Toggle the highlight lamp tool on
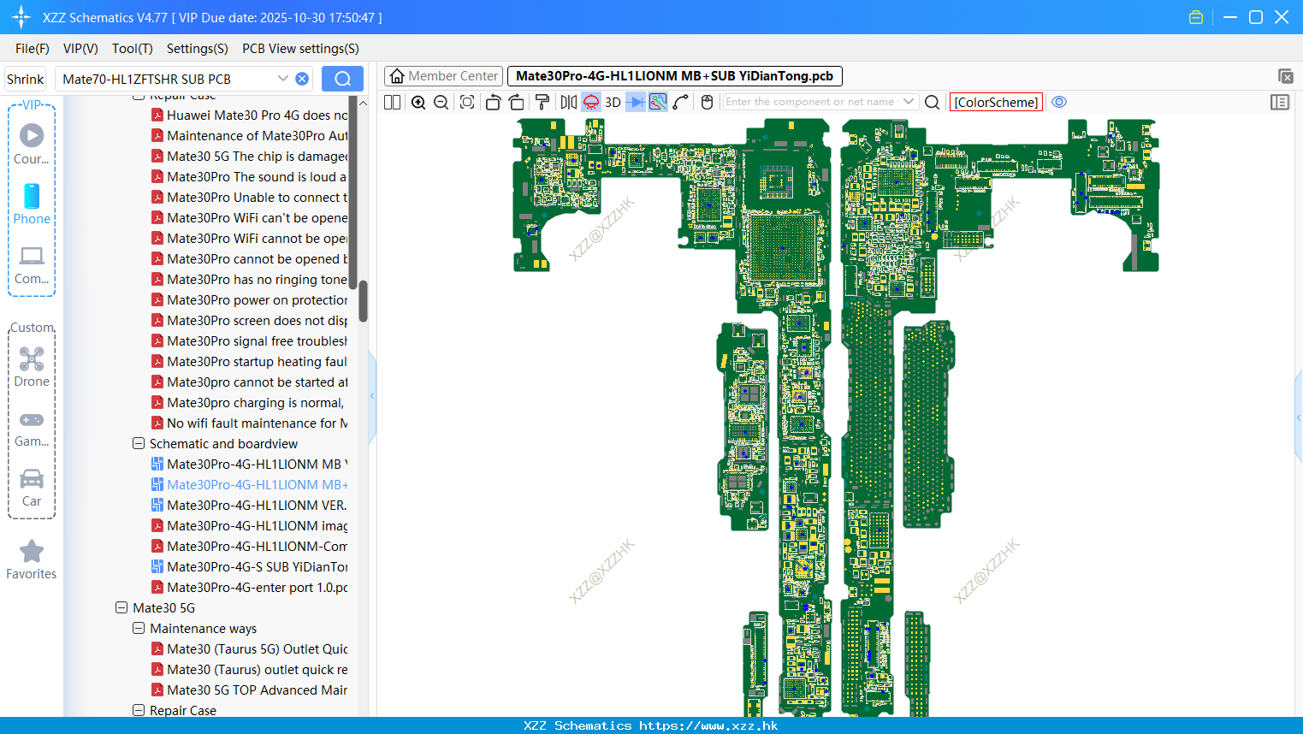 click(590, 101)
